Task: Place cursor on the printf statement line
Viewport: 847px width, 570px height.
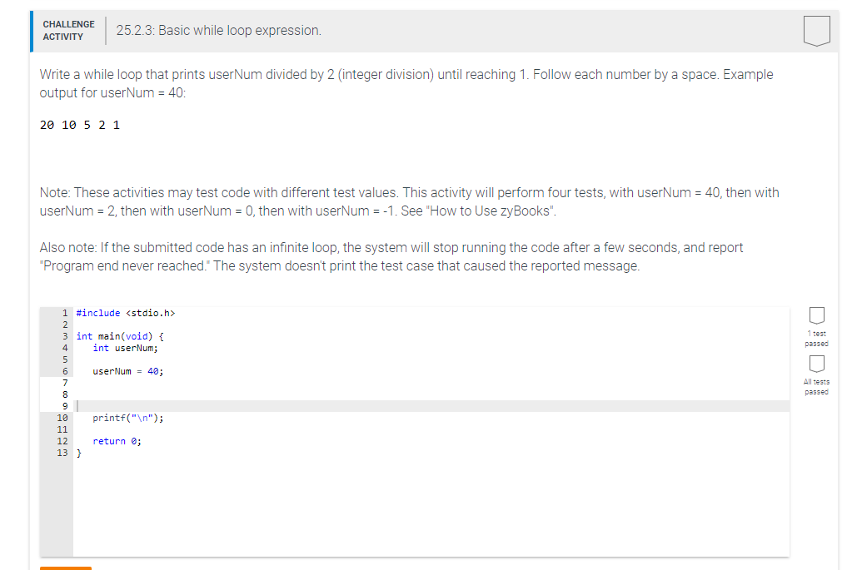Action: pyautogui.click(x=127, y=417)
